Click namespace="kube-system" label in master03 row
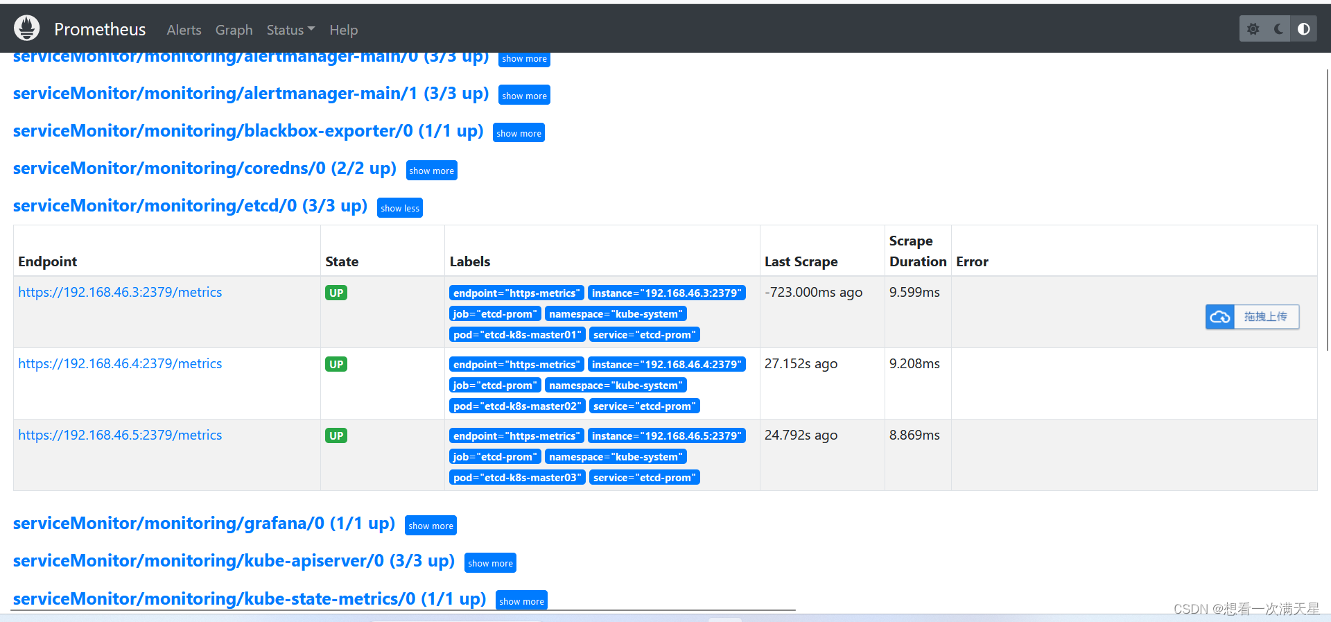This screenshot has width=1331, height=622. point(616,456)
